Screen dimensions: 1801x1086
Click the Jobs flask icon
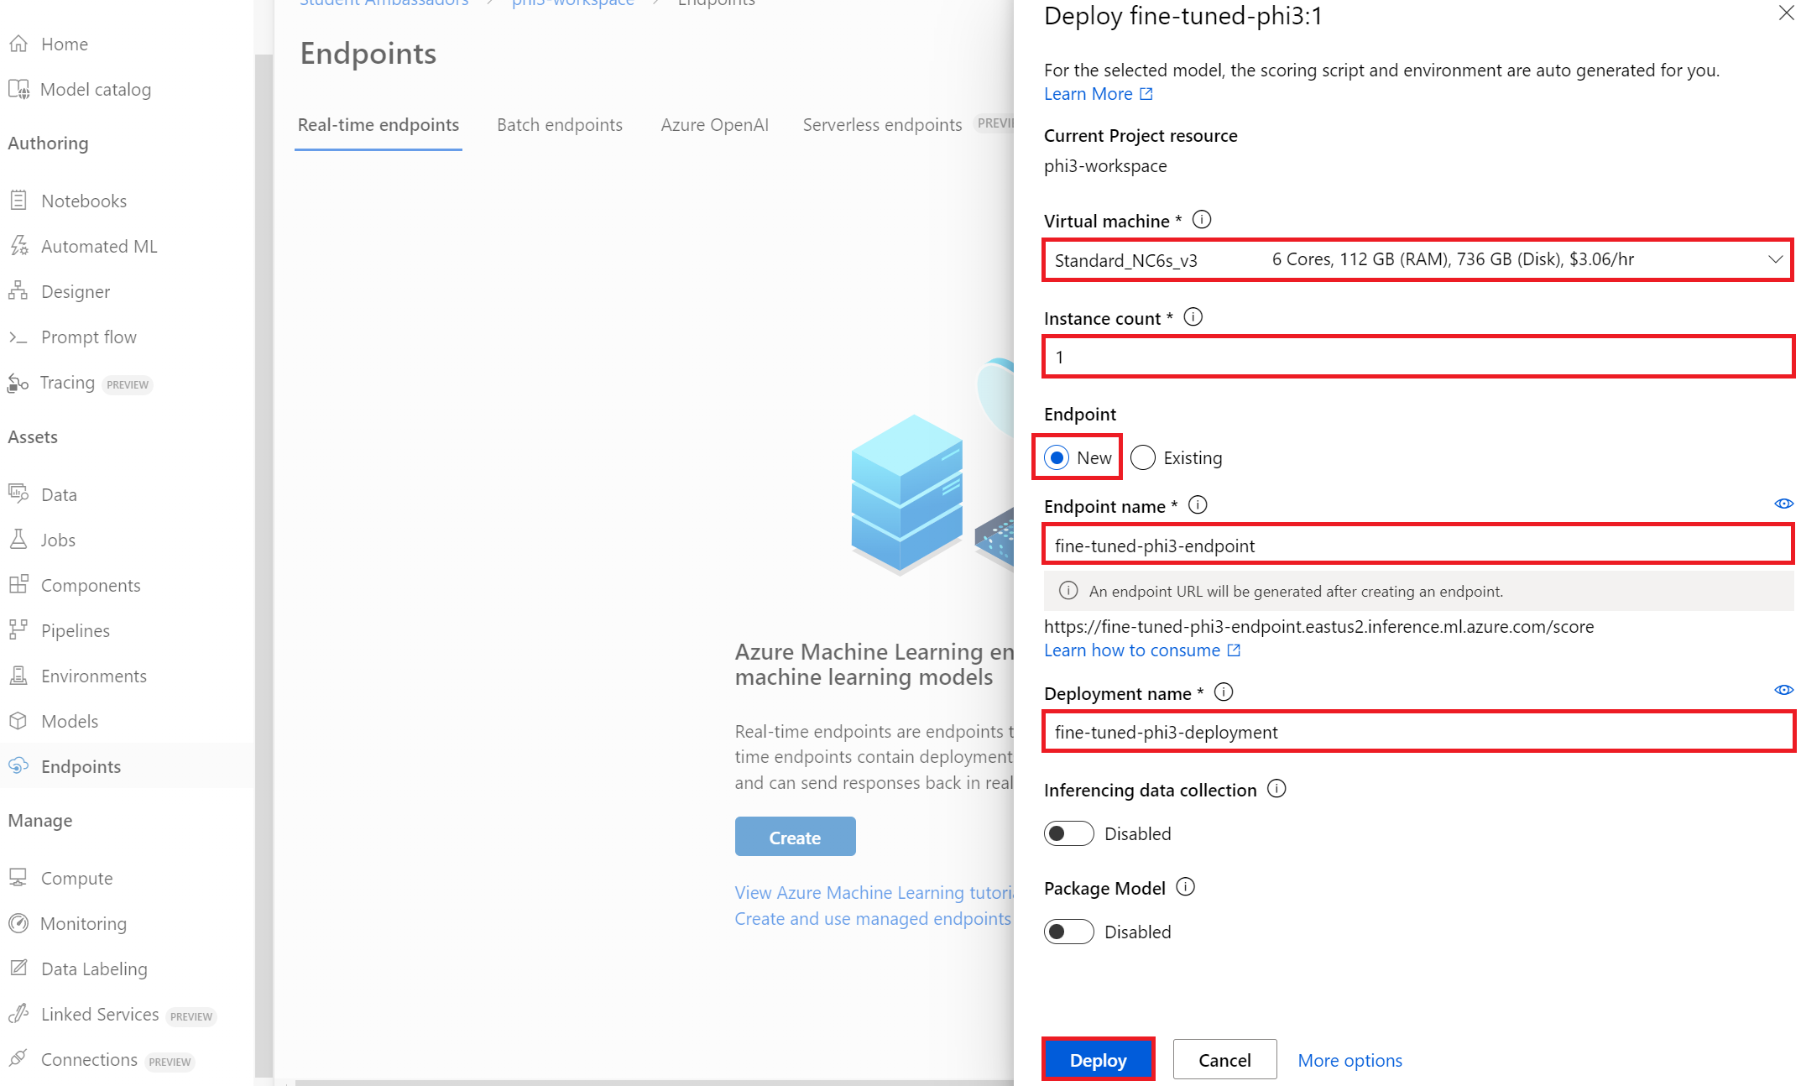pos(18,540)
